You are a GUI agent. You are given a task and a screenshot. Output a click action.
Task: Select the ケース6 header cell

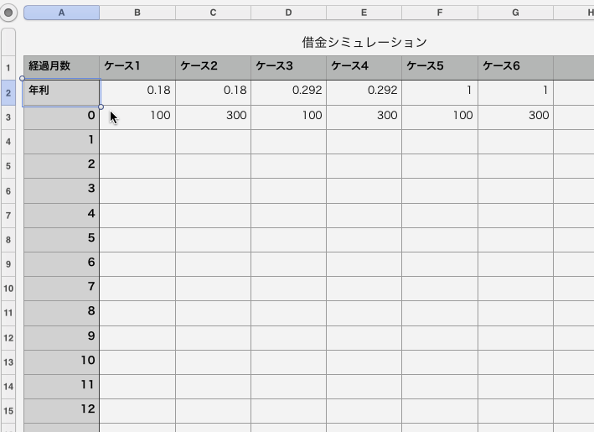(515, 68)
